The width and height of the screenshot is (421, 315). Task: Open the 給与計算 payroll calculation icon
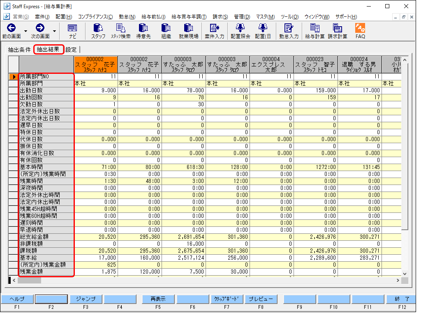315,28
